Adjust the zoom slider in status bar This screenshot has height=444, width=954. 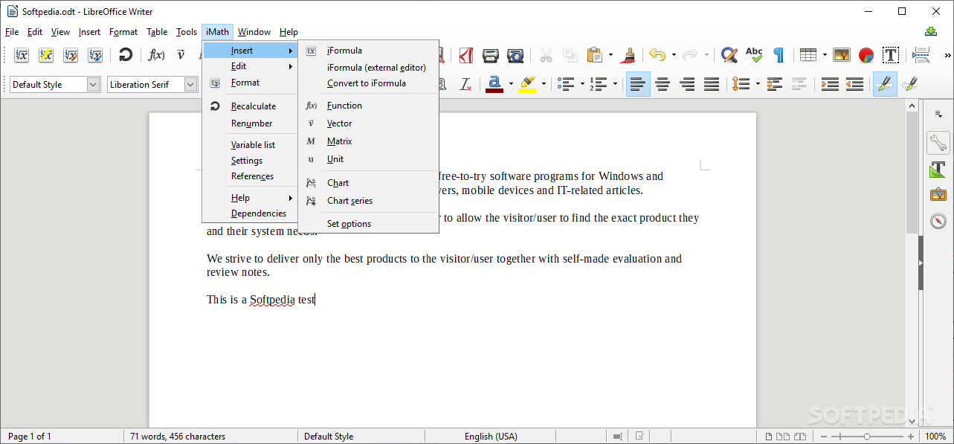click(x=868, y=437)
